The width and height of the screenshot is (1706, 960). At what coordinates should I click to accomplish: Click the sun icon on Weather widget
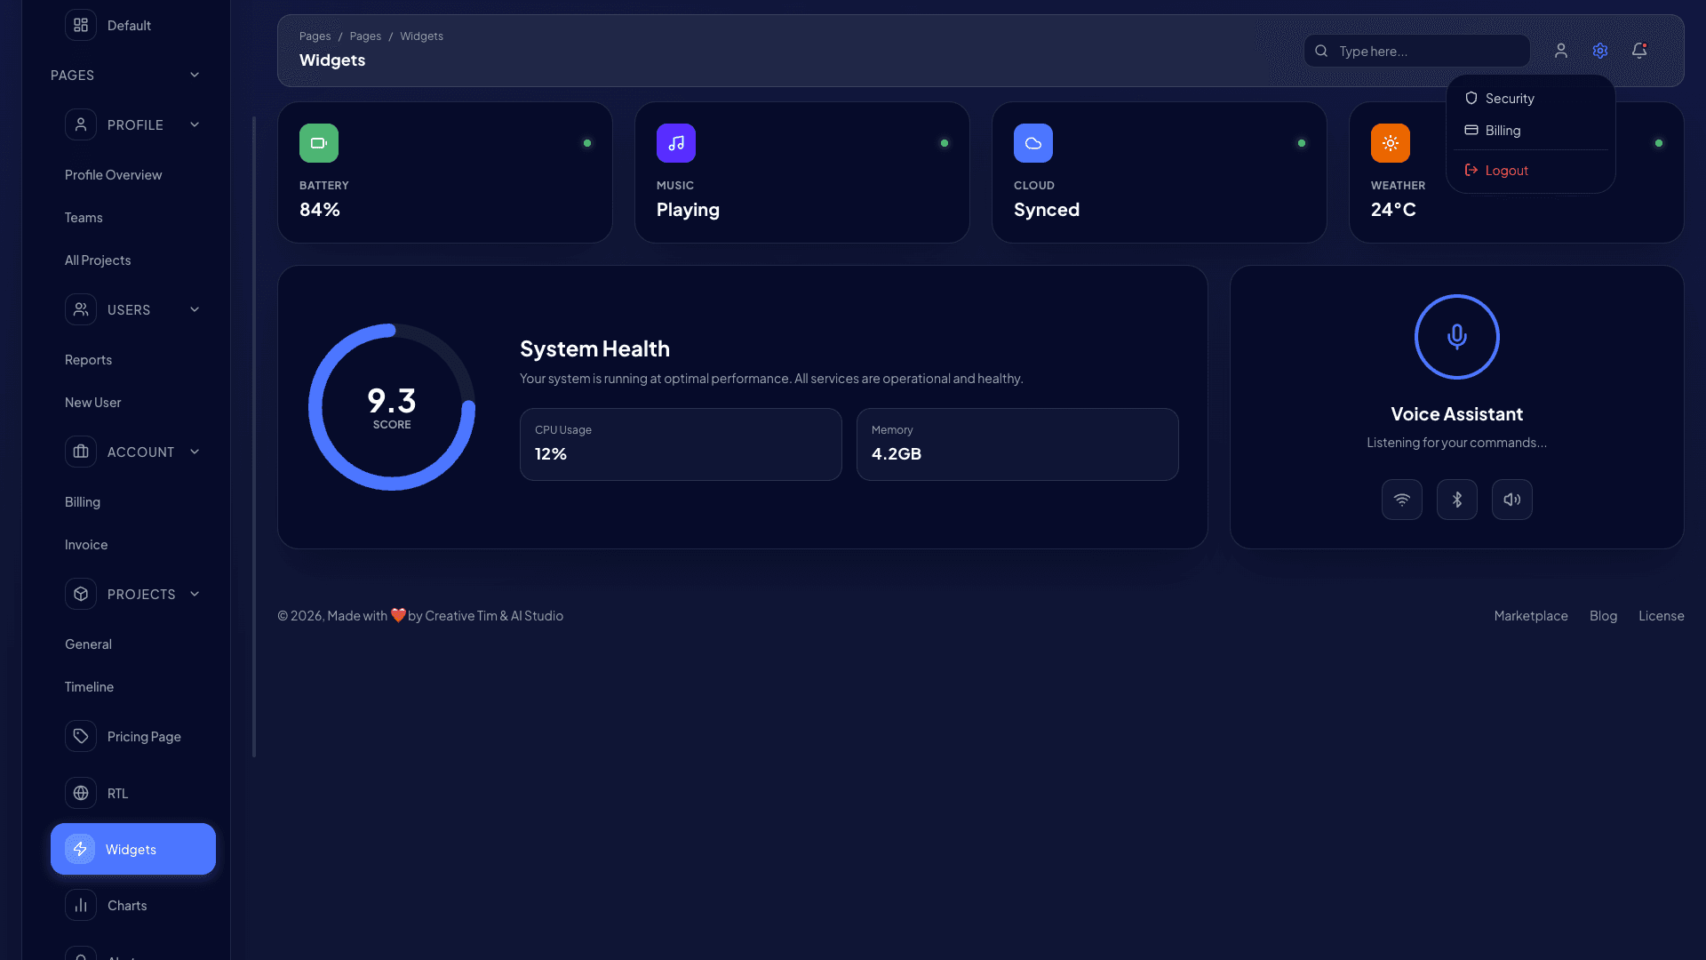(x=1391, y=142)
